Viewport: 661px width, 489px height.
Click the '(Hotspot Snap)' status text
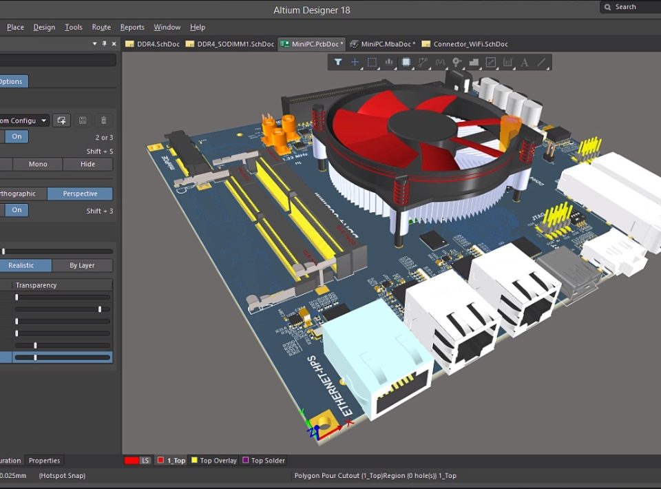[x=62, y=475]
